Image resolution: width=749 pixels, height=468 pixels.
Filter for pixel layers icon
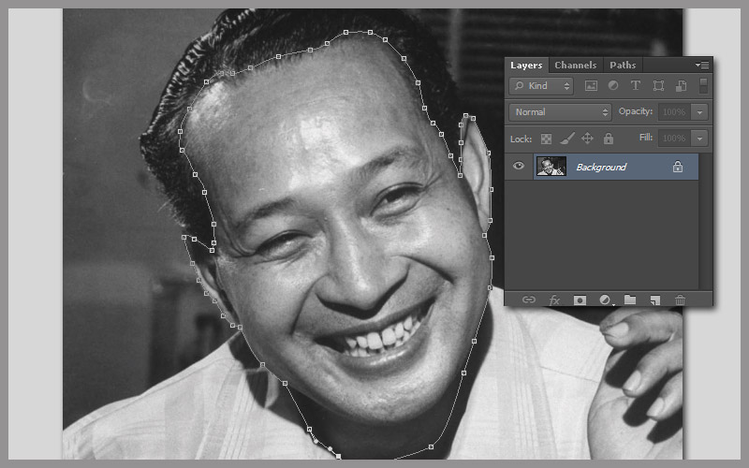coord(591,86)
